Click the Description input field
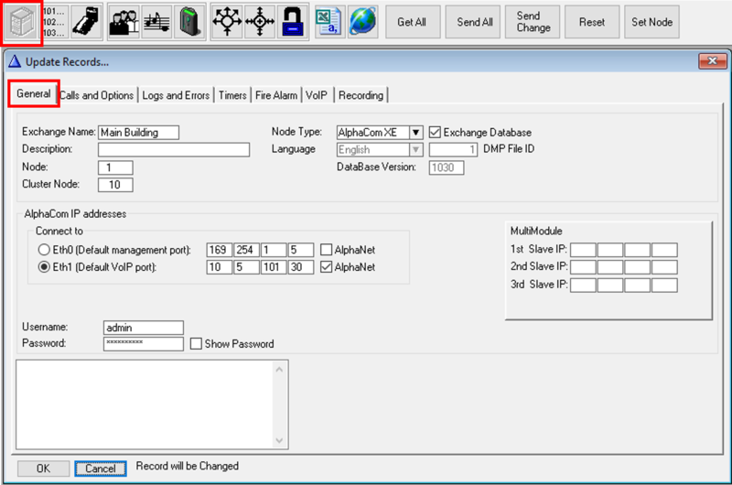732x485 pixels. 173,149
